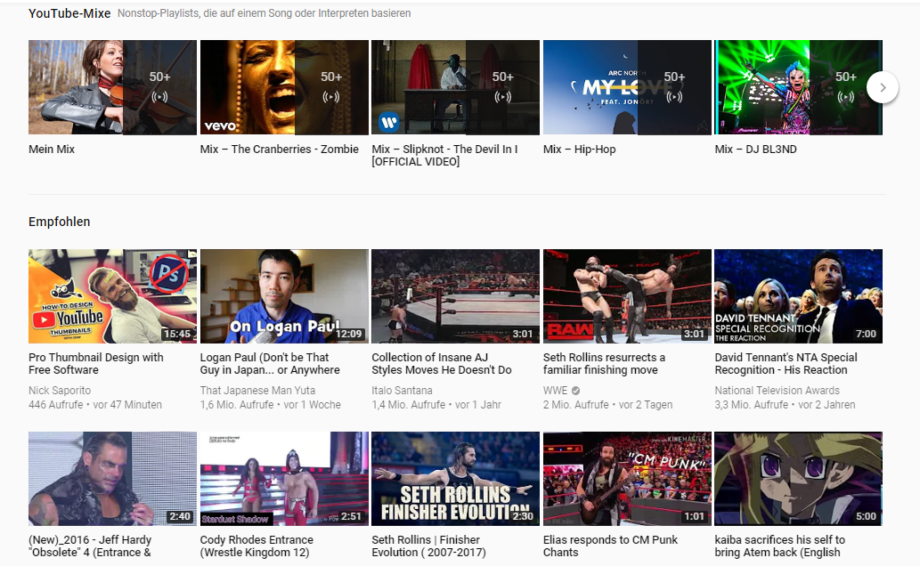Open the Mix – DJ BL3ND title link

click(755, 150)
